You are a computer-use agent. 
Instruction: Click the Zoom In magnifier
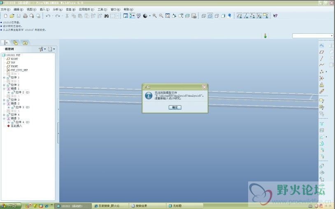point(154,16)
